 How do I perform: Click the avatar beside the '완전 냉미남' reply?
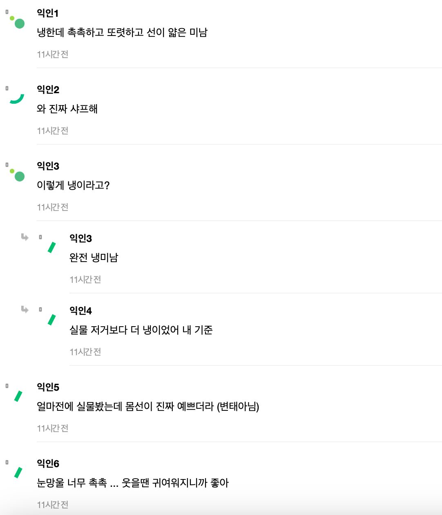tap(51, 247)
